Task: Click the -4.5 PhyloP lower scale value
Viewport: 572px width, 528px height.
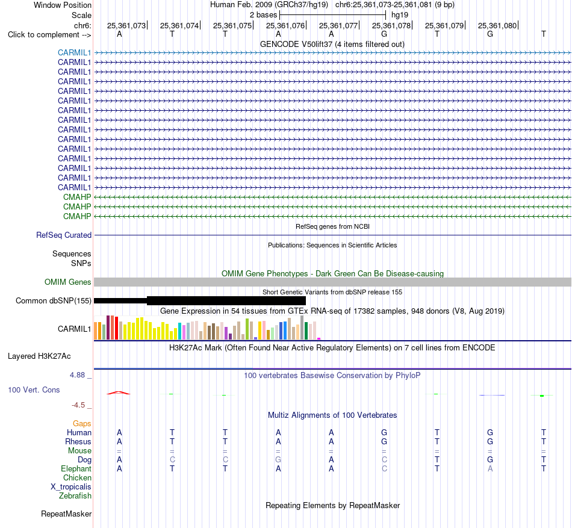Action: click(78, 405)
